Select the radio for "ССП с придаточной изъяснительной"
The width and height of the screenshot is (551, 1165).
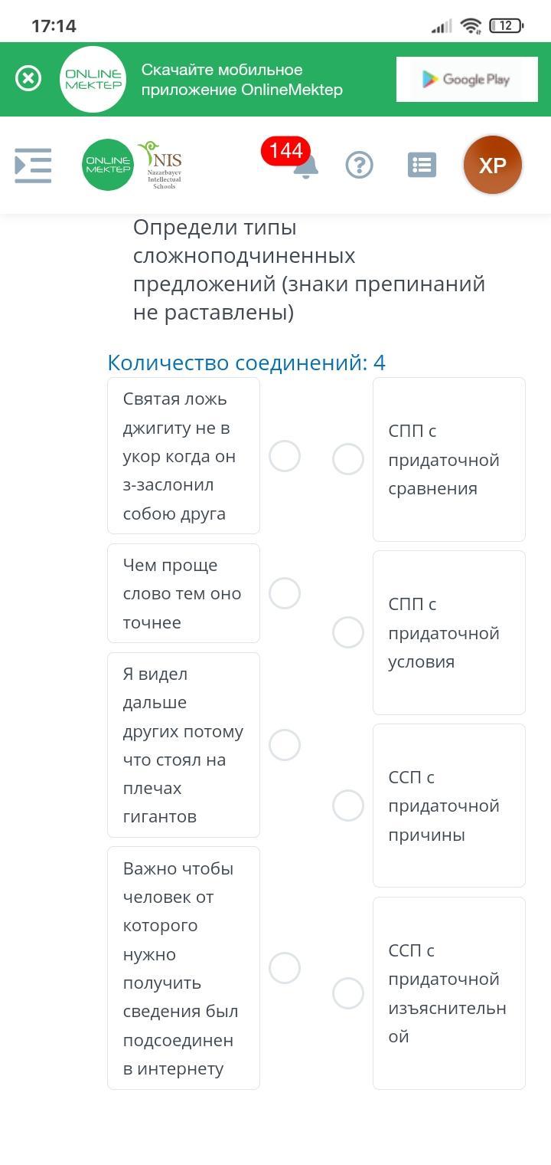coord(348,993)
